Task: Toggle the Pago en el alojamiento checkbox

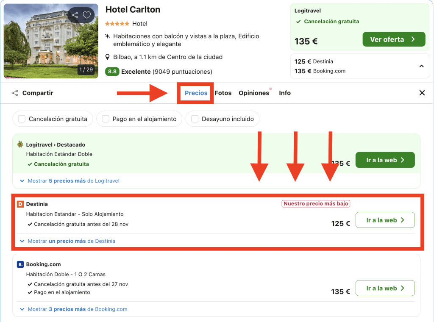Action: (x=106, y=119)
